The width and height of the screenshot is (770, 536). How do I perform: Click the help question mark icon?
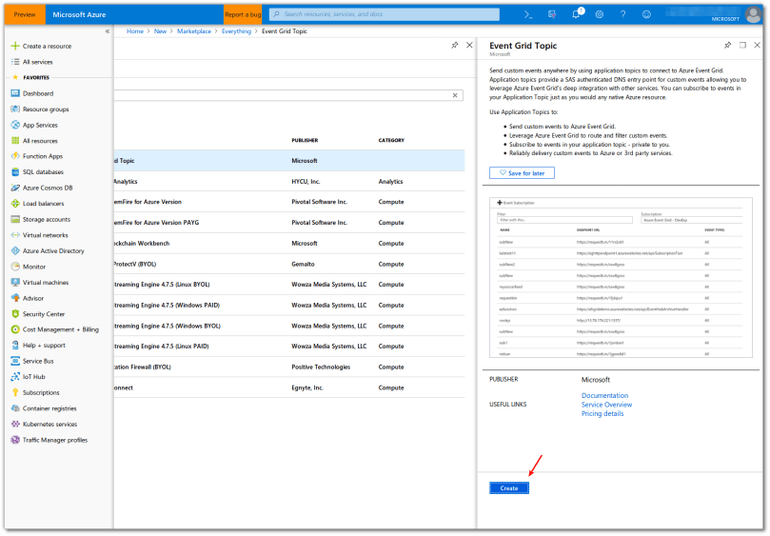[622, 14]
